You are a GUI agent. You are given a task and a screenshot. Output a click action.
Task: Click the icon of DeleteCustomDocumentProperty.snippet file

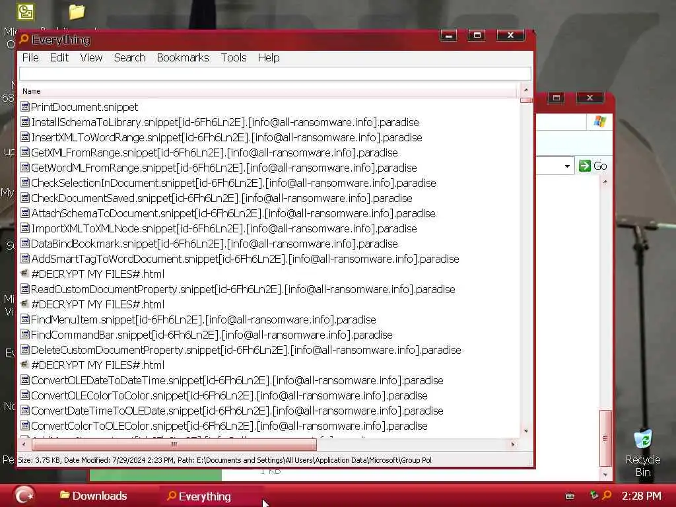click(25, 350)
